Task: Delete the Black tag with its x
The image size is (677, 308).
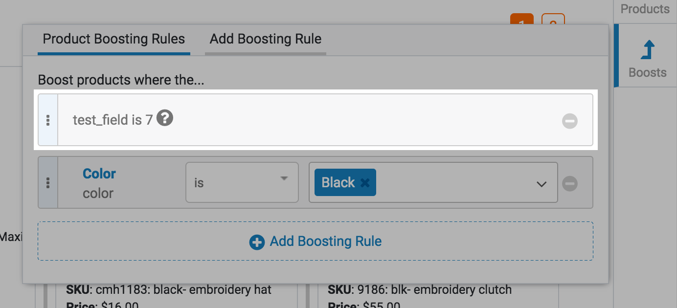Action: (x=365, y=183)
